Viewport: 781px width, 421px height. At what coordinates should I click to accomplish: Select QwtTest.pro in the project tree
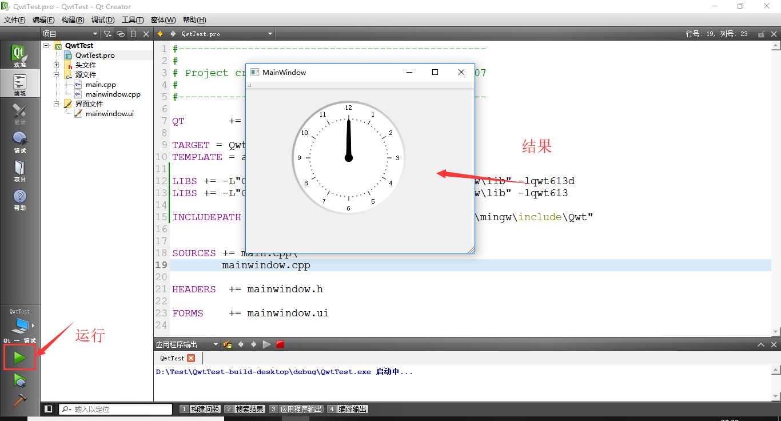click(90, 55)
